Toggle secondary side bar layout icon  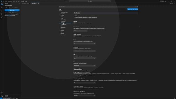pos(164,1)
